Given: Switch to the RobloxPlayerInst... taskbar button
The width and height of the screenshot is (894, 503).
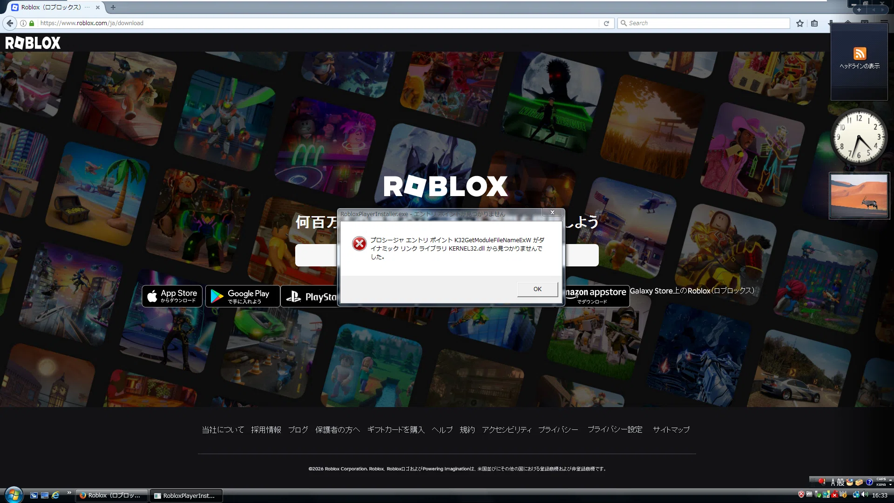Looking at the screenshot, I should (186, 496).
